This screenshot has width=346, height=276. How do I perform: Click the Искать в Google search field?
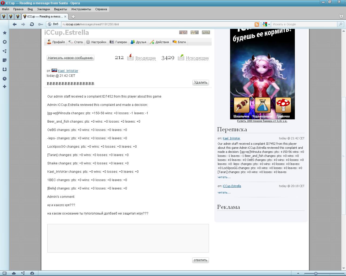304,24
